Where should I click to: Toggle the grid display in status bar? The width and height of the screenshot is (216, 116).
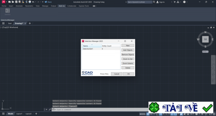148,114
